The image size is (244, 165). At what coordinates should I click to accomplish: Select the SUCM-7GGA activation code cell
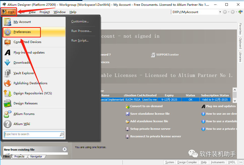[133, 100]
